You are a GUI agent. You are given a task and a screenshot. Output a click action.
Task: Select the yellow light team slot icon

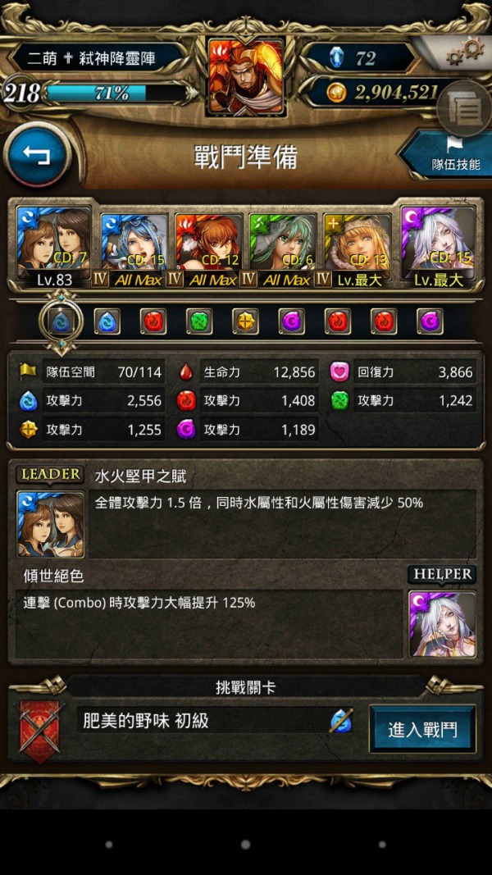pos(245,321)
